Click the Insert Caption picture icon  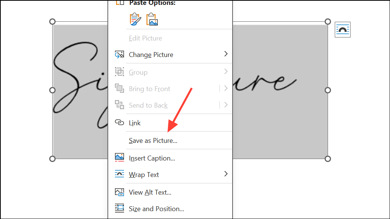point(119,157)
